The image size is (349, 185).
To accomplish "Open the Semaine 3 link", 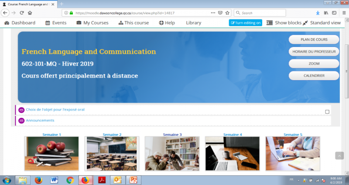I will pyautogui.click(x=172, y=135).
